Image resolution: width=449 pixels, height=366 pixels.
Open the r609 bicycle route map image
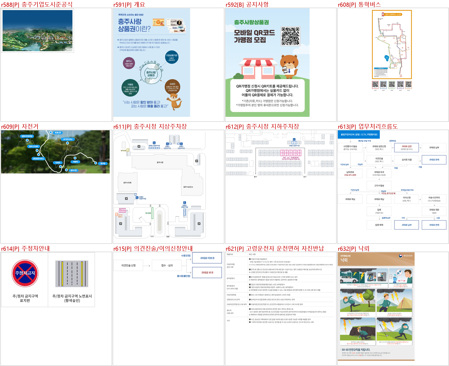click(55, 152)
